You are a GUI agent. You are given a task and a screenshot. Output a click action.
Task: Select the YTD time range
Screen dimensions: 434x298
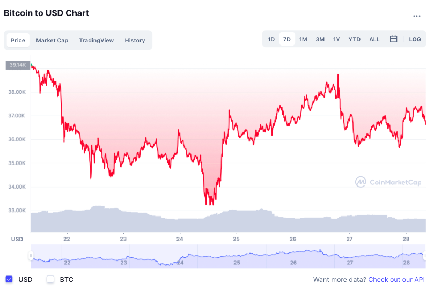click(x=354, y=39)
